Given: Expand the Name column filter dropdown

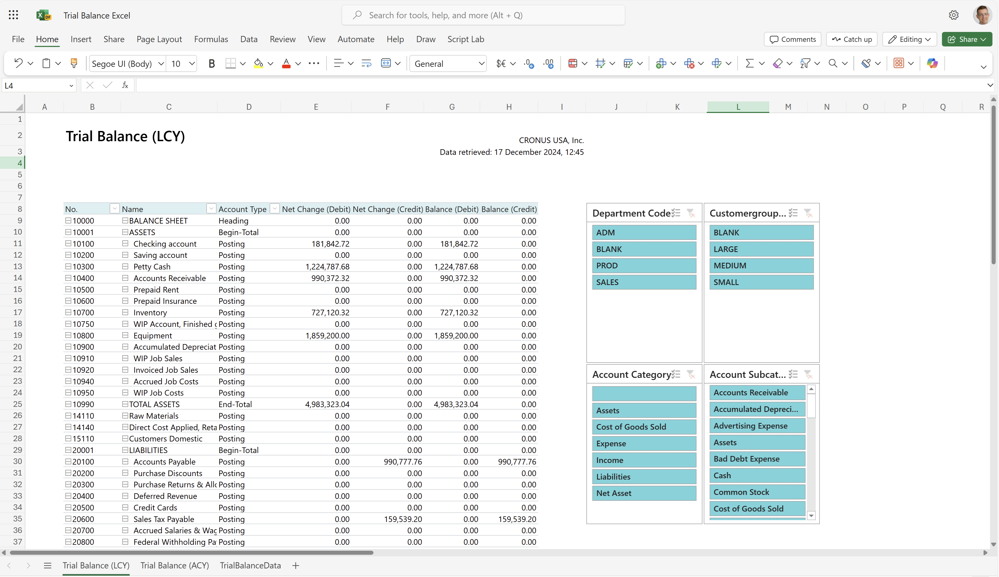Looking at the screenshot, I should click(210, 209).
